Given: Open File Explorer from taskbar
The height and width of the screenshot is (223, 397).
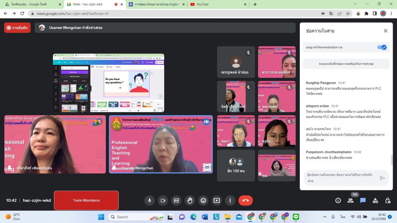Looking at the screenshot, I should (228, 217).
